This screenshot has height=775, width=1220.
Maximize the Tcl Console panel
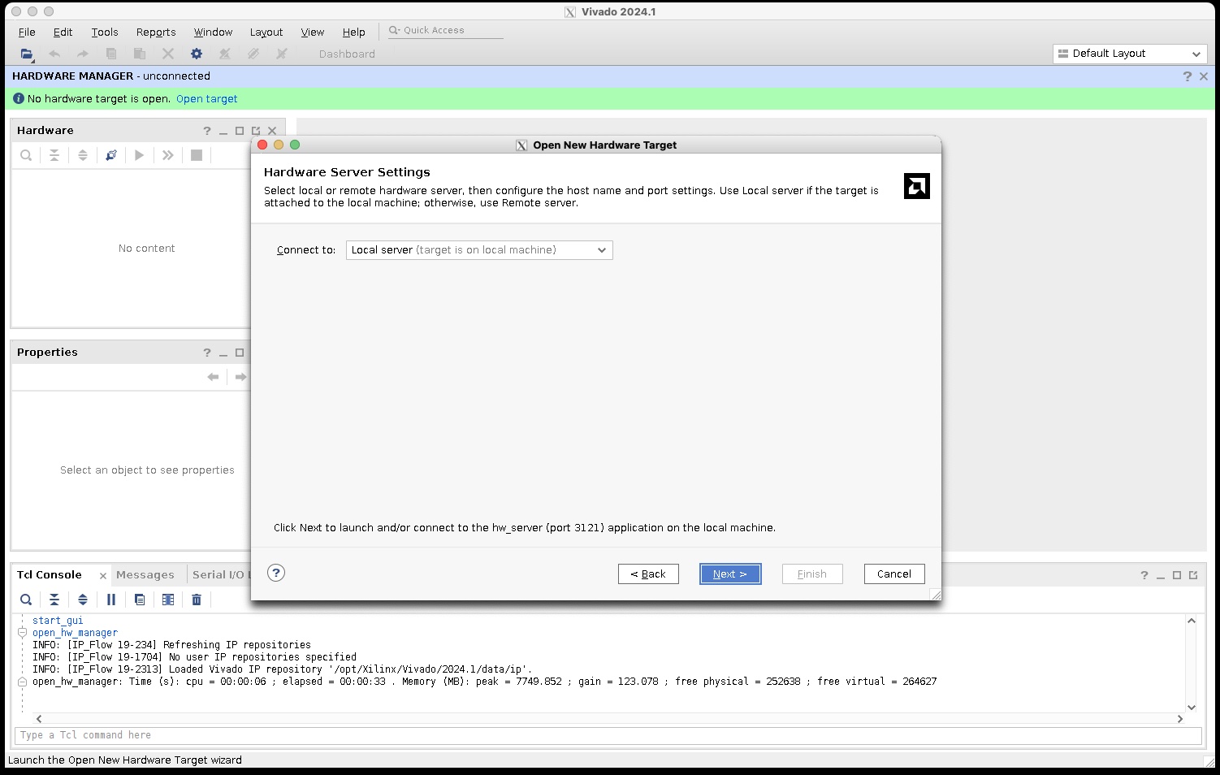click(1177, 575)
